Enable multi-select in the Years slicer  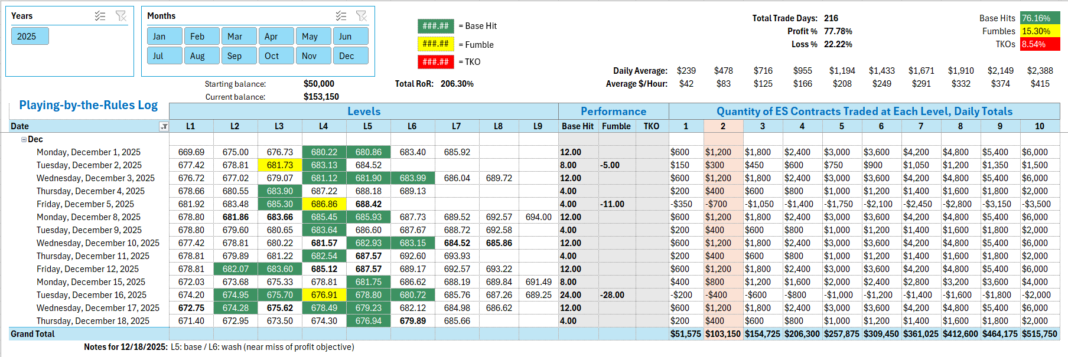[x=100, y=16]
